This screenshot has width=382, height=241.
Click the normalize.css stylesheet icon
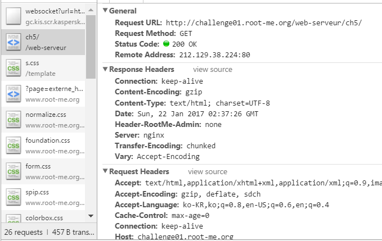[14, 120]
